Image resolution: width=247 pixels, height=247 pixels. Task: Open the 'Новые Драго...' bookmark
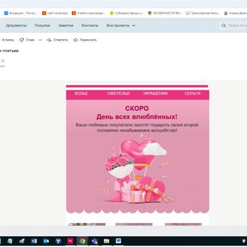point(235,13)
